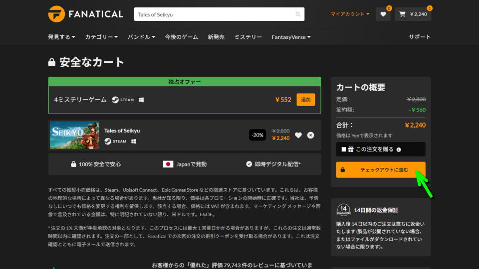Screen dimensions: 479x269
Task: Remove Tales of Seikyu from cart
Action: click(311, 135)
